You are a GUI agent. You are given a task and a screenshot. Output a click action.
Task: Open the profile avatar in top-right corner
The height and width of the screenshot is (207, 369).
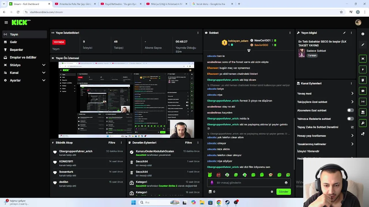pyautogui.click(x=358, y=22)
